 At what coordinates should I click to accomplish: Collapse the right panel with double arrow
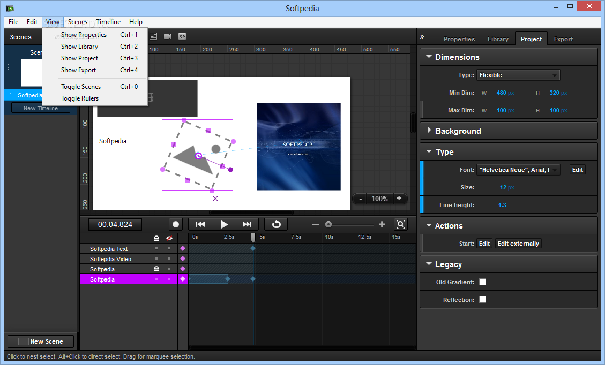(422, 36)
